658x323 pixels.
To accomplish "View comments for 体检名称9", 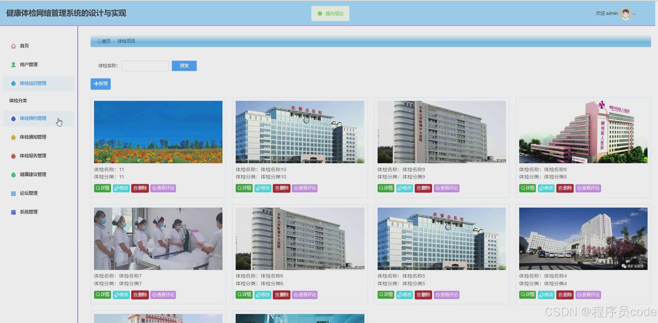I will point(447,188).
